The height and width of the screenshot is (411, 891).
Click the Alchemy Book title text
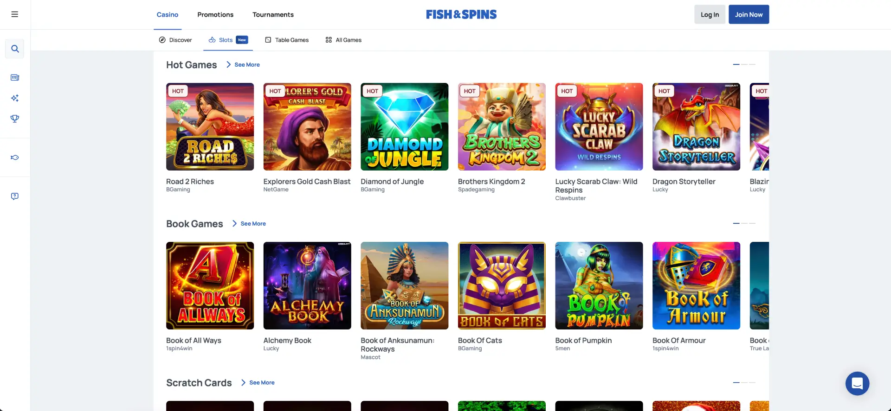[x=287, y=341]
